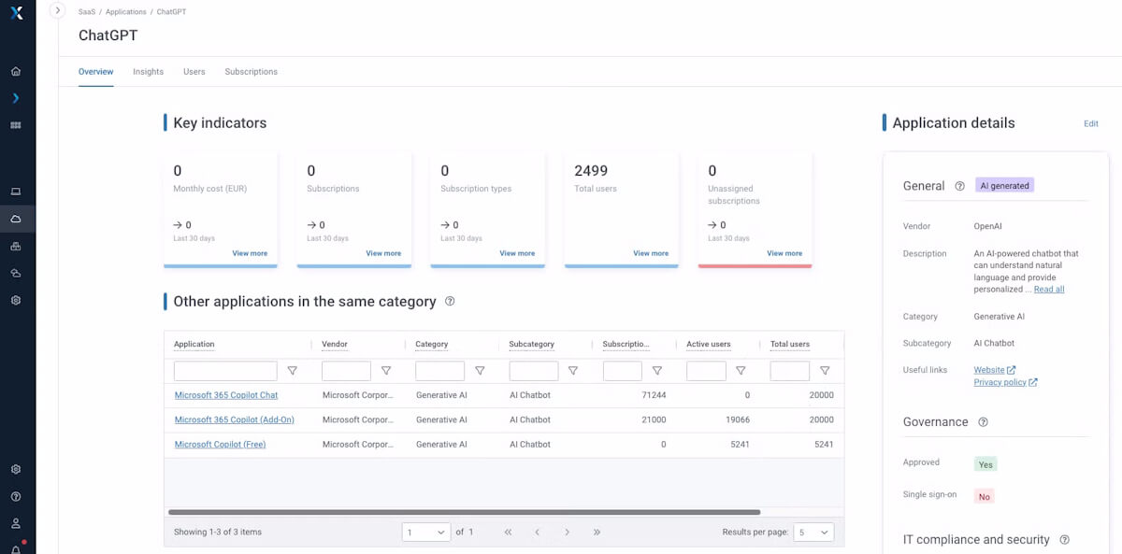Click Applications in the breadcrumb
Viewport: 1122px width, 554px height.
pos(125,12)
